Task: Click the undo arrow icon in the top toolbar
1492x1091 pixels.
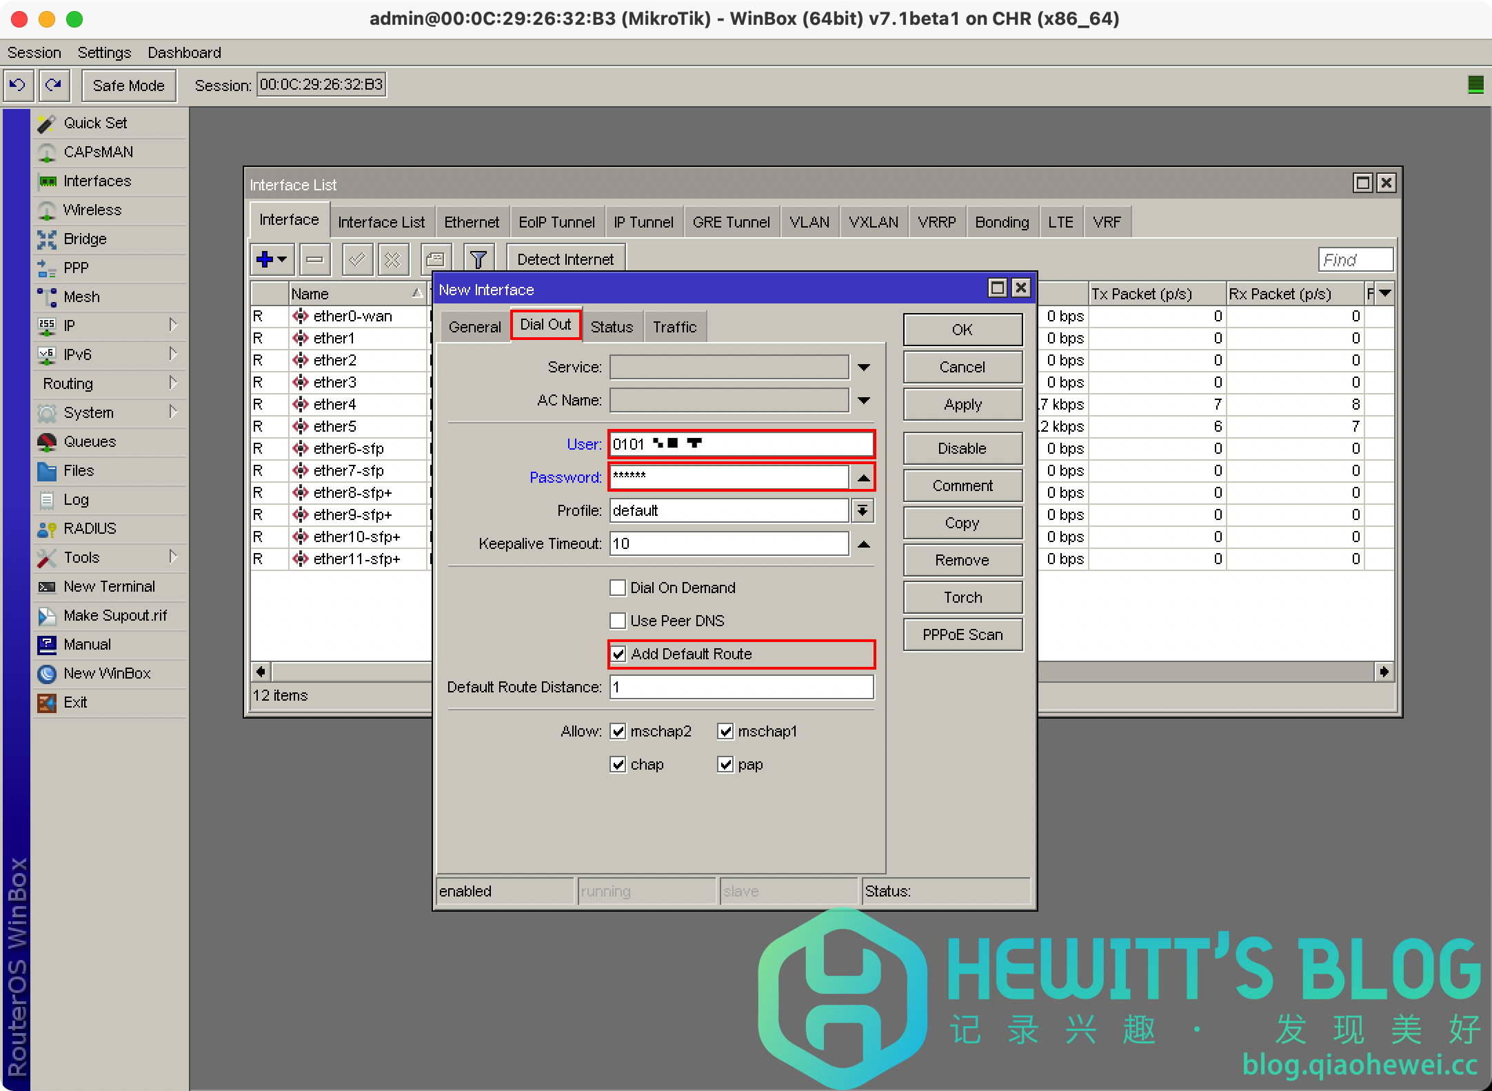Action: [18, 86]
